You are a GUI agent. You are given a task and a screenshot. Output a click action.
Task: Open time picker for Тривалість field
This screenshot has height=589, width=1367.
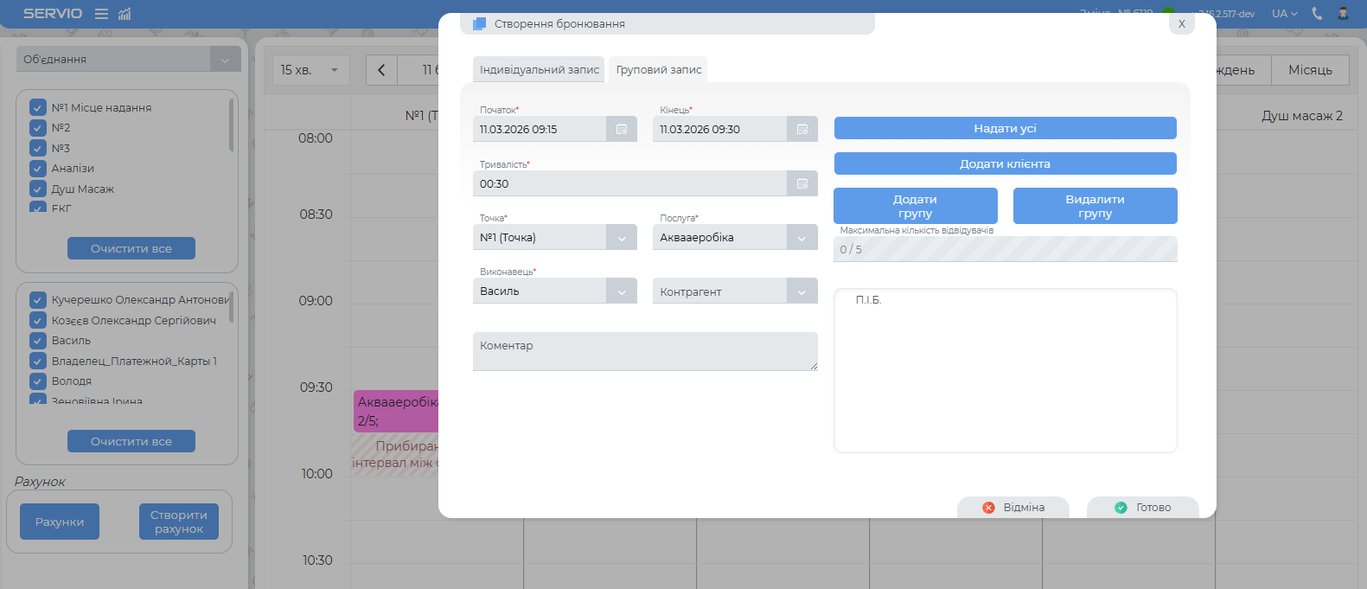tap(802, 183)
